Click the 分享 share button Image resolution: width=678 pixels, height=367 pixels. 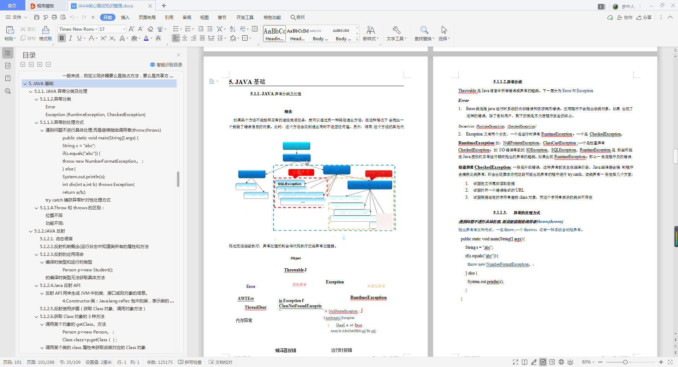[644, 17]
